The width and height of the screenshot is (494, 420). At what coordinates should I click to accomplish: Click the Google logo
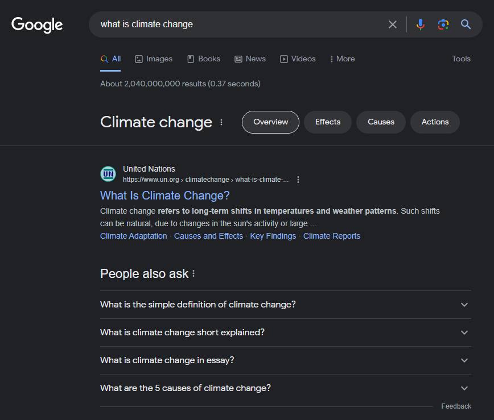pos(37,24)
